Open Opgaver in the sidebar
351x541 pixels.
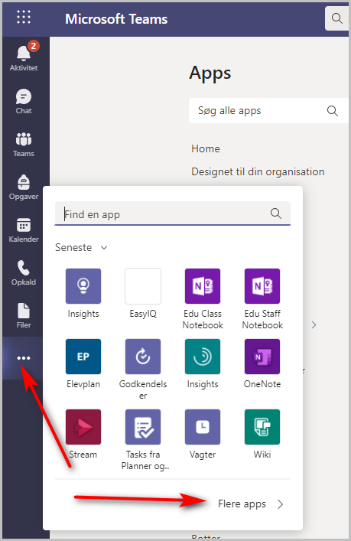[x=24, y=187]
